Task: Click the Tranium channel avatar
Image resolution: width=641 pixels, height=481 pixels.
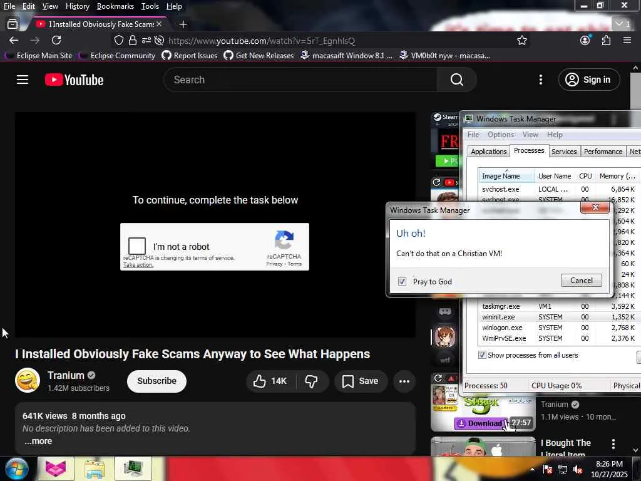Action: (x=28, y=380)
